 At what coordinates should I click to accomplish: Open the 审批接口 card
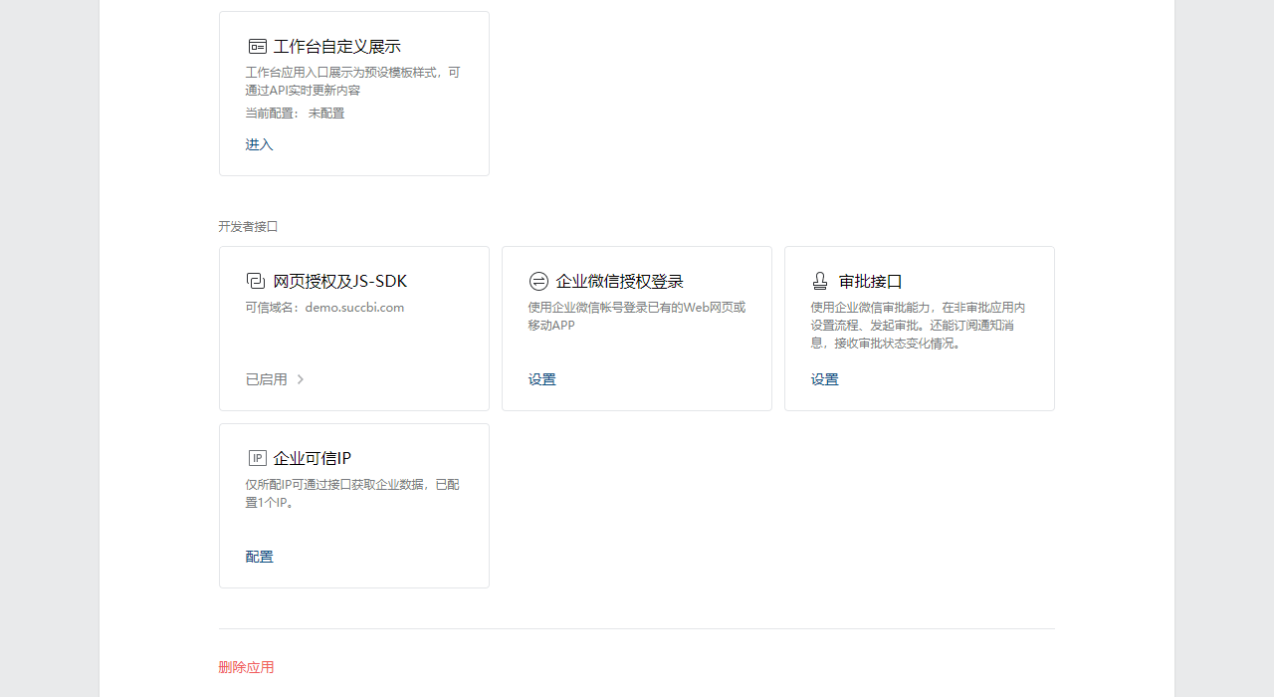919,329
